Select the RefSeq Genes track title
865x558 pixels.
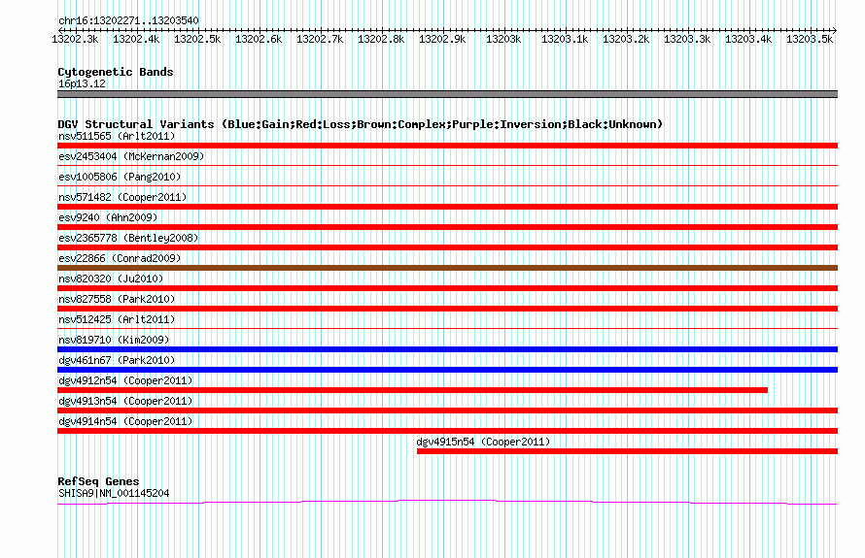[98, 481]
